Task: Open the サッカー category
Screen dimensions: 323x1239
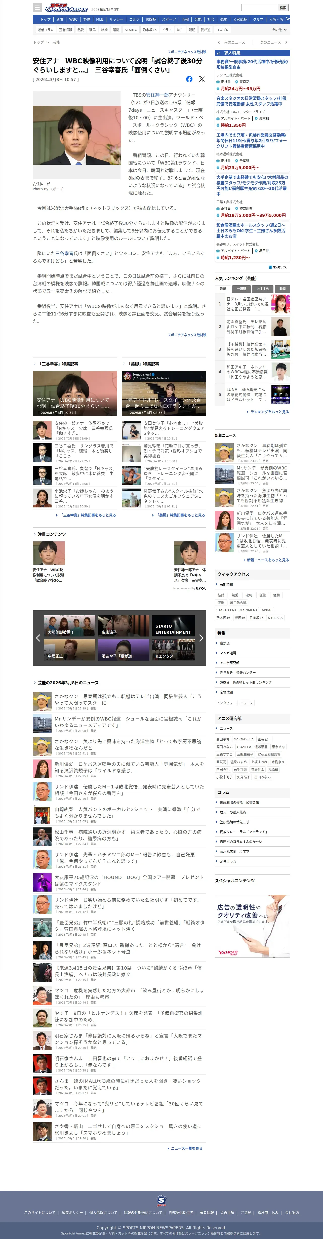Action: tap(116, 20)
